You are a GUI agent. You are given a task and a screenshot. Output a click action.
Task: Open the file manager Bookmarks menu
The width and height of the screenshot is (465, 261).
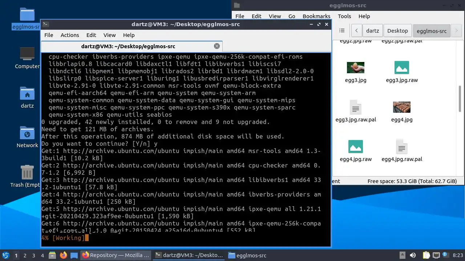[316, 16]
